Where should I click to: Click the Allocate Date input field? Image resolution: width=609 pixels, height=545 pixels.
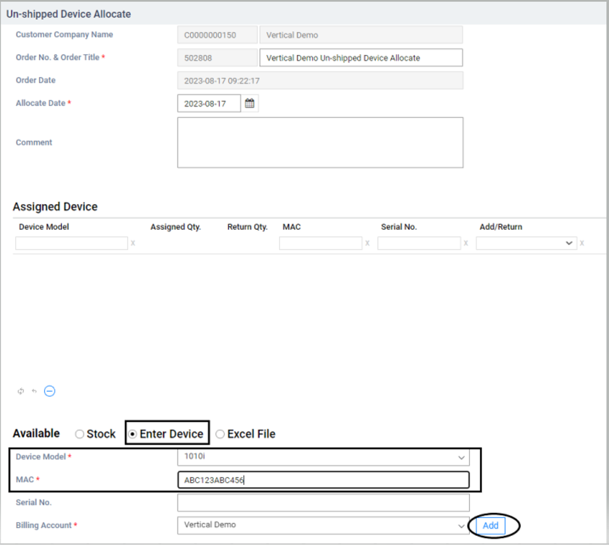(x=209, y=103)
